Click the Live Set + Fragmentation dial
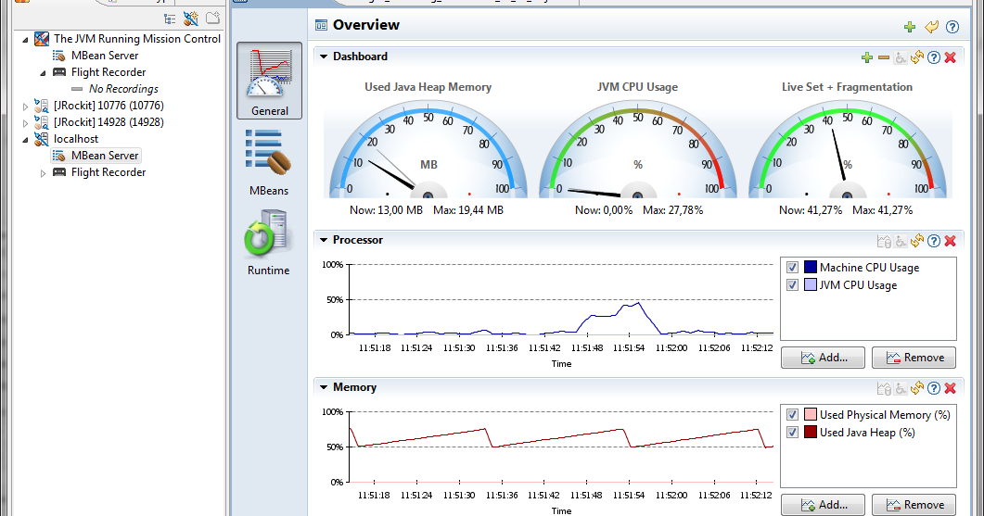 [847, 149]
